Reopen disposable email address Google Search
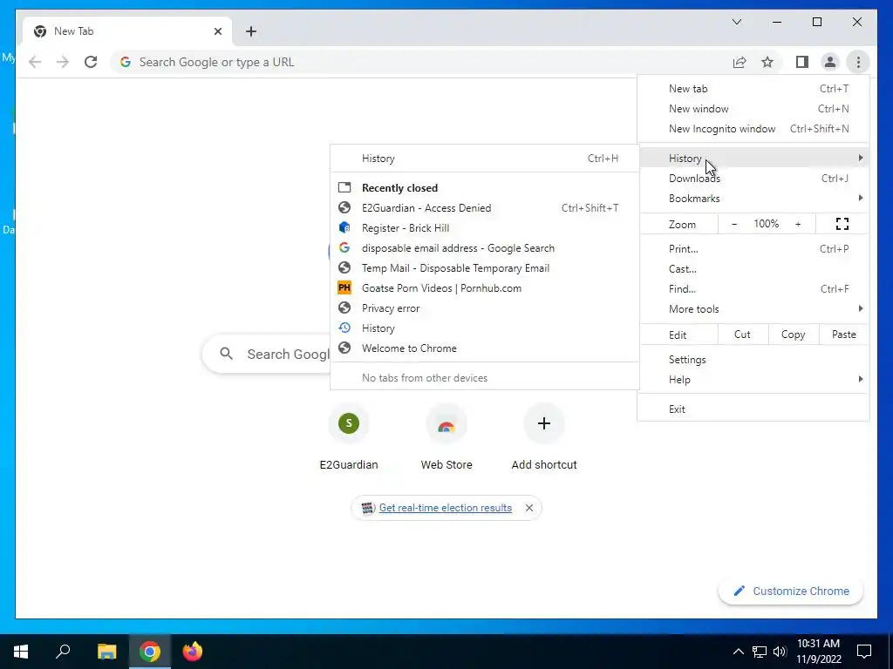 485,248
